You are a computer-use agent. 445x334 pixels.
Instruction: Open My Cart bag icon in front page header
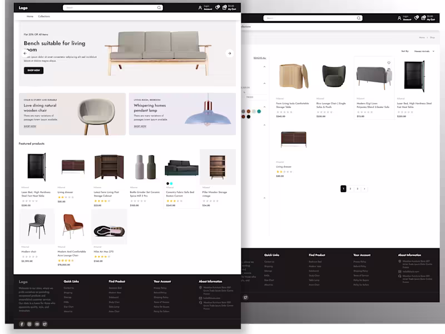[225, 8]
